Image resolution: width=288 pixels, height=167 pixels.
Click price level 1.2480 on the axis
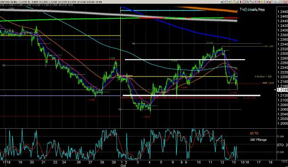point(282,12)
